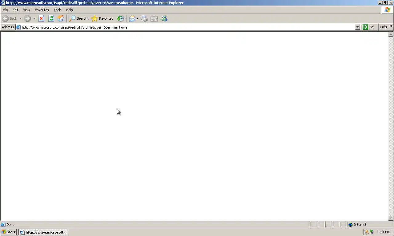Click the green network tray icon
The image size is (394, 236).
[372, 232]
